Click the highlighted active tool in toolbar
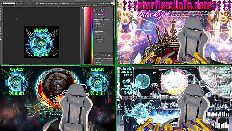The width and height of the screenshot is (232, 131). (1, 14)
